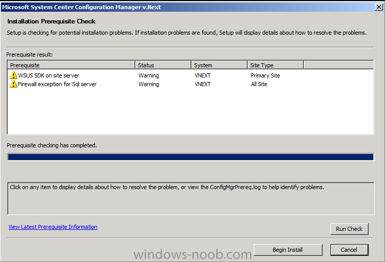Click the Run Check button
The image size is (385, 262).
(349, 229)
